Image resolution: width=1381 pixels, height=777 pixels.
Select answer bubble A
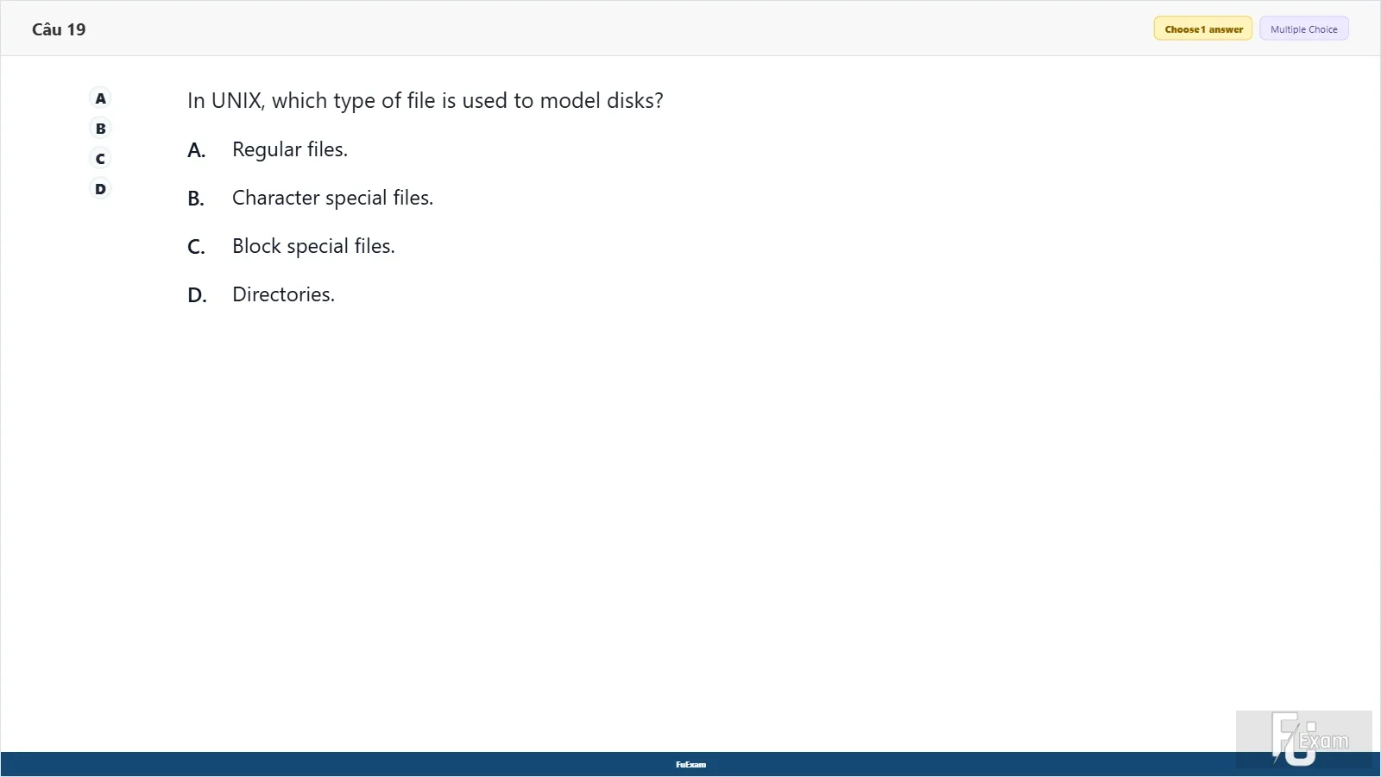click(x=101, y=98)
